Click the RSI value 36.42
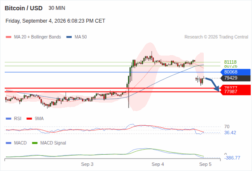Screen dimensions: 252x171 [230, 133]
